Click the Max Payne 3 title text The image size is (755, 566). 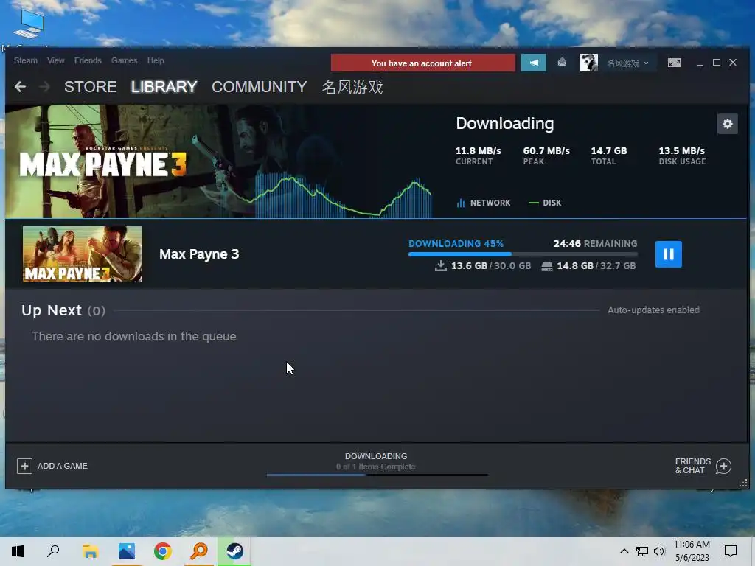[x=199, y=254]
